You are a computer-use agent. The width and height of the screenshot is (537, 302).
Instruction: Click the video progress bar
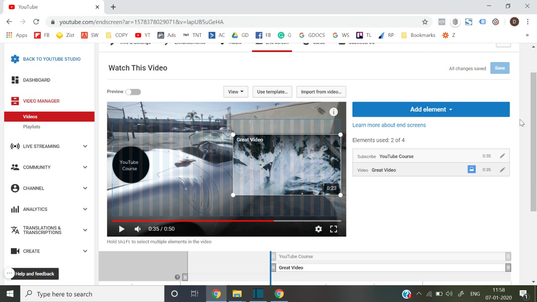pyautogui.click(x=227, y=221)
